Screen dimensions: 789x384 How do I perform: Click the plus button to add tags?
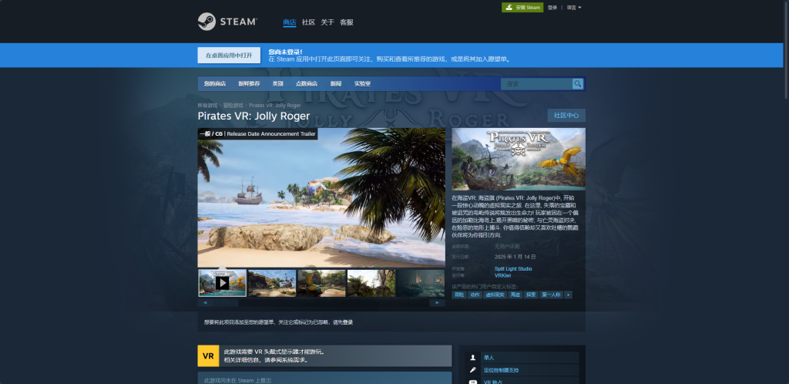[x=568, y=295]
